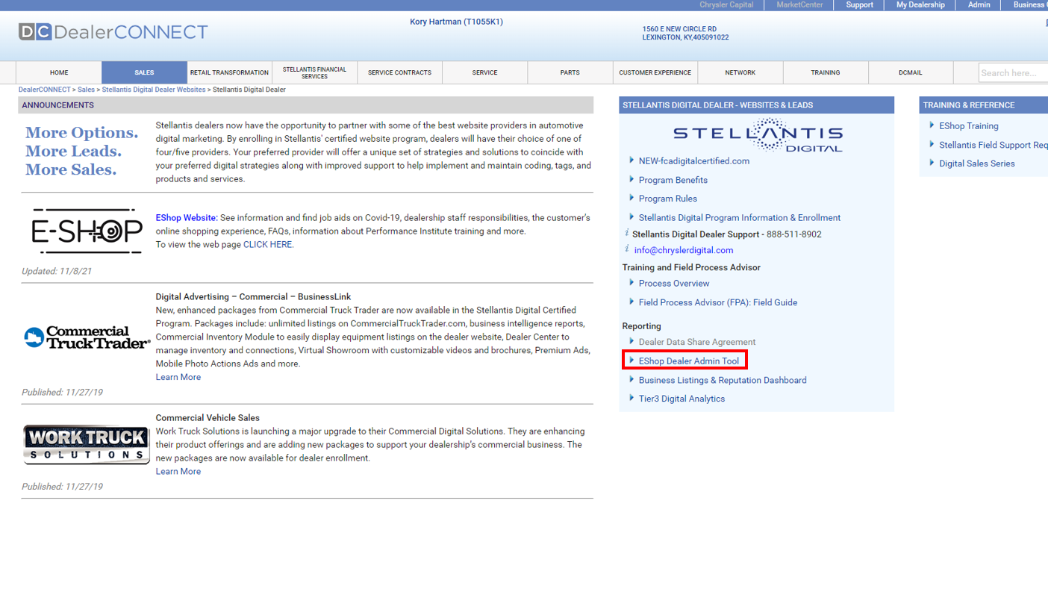
Task: Open the NEW-fcadigitalcertified.com link
Action: tap(693, 161)
